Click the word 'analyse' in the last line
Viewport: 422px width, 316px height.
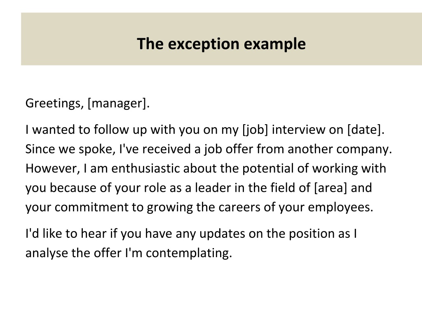coord(47,253)
